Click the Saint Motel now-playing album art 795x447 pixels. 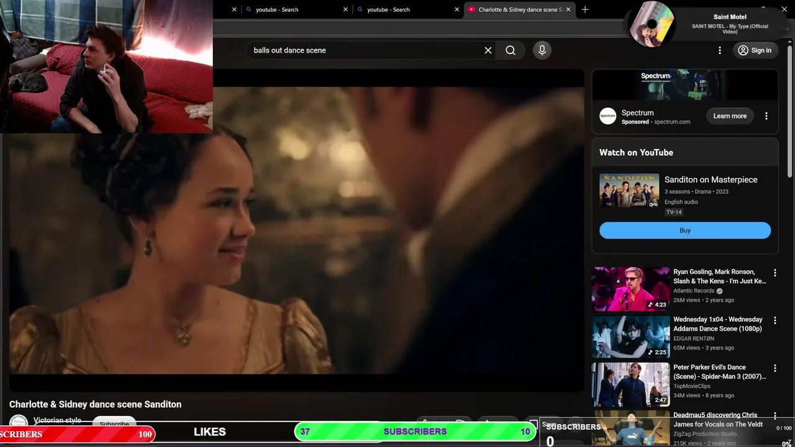(652, 24)
